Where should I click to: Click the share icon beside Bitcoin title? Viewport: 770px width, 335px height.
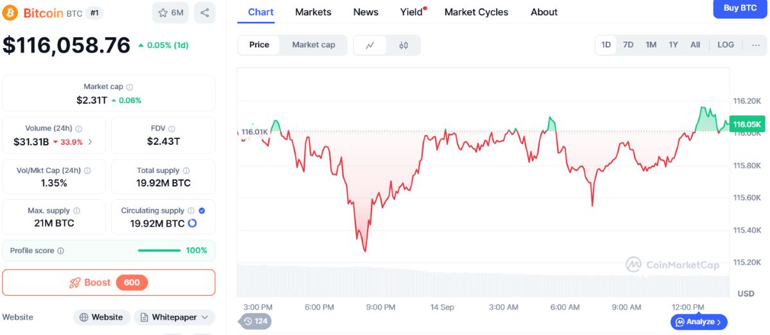coord(205,12)
